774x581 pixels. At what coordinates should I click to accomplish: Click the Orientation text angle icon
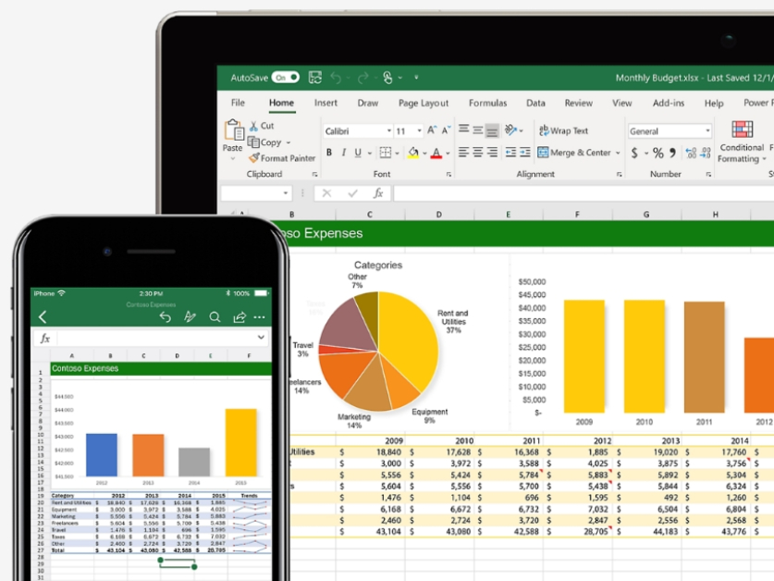click(510, 130)
